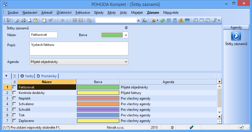The width and height of the screenshot is (252, 132).
Task: Click the Agendy panel header
Action: click(236, 27)
